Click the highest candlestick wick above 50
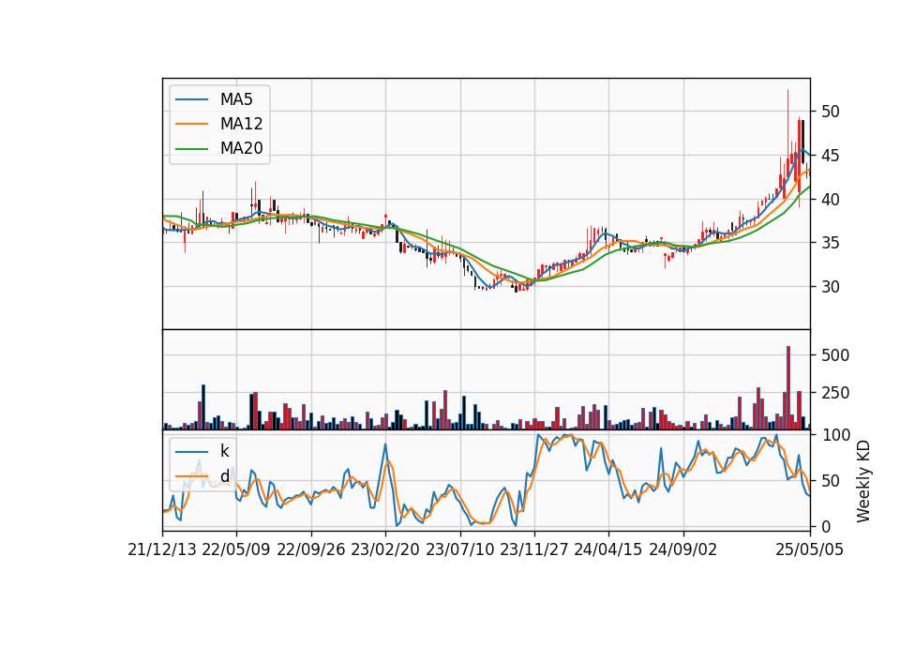Image resolution: width=900 pixels, height=647 pixels. point(787,124)
